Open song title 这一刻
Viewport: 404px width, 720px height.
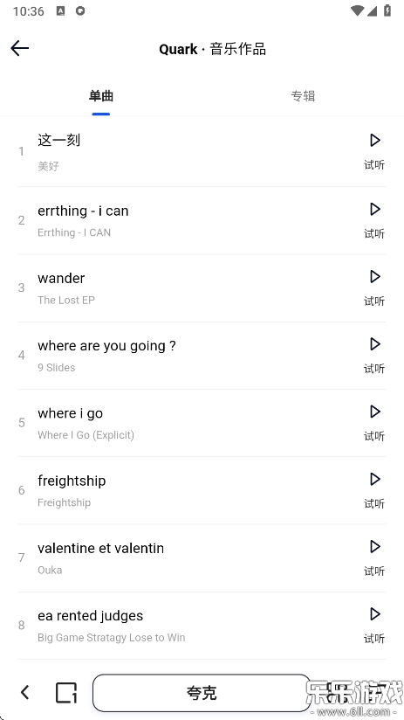point(59,140)
